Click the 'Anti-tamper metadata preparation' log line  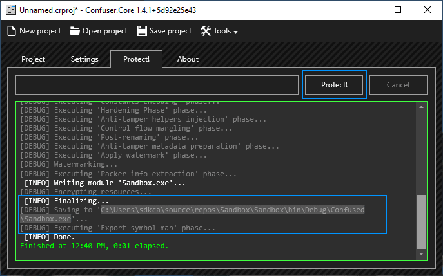pyautogui.click(x=150, y=146)
